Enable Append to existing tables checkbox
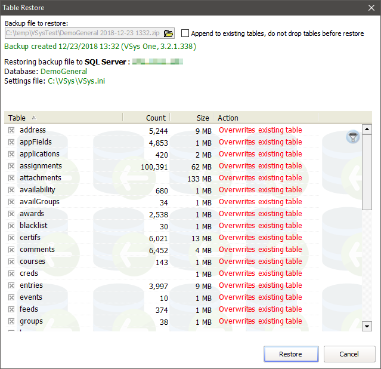This screenshot has height=369, width=381. tap(185, 33)
